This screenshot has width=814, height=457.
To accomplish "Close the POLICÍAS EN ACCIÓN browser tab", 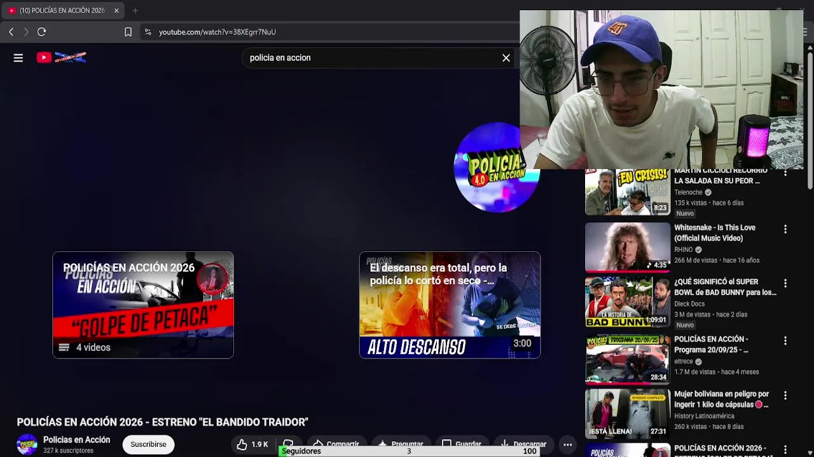I will click(x=116, y=11).
